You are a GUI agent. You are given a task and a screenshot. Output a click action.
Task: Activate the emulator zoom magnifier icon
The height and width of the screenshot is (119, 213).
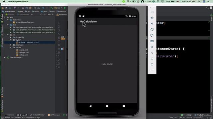(152, 47)
